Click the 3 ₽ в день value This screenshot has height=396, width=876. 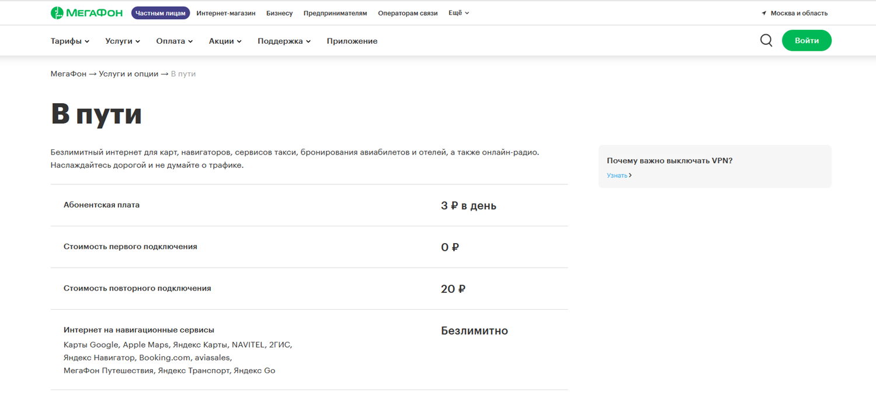(x=468, y=206)
